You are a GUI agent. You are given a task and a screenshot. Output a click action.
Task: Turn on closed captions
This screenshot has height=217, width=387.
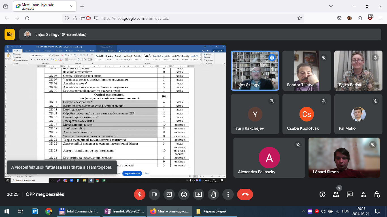coord(169,194)
